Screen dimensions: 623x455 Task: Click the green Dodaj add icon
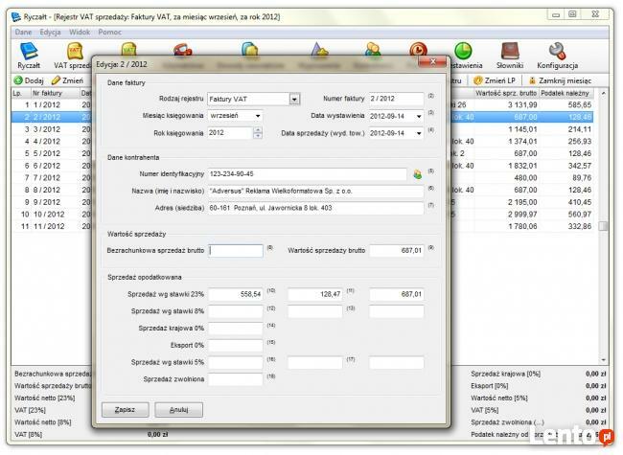(18, 80)
